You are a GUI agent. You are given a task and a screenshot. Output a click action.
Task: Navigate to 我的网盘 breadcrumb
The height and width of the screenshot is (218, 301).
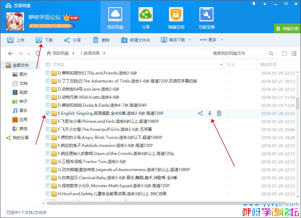(x=61, y=53)
